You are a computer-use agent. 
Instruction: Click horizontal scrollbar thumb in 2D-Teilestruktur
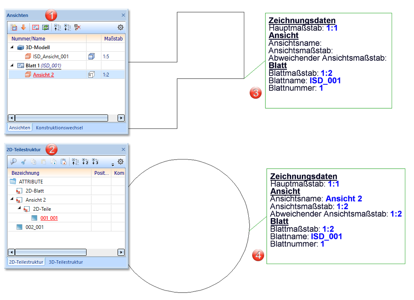pyautogui.click(x=51, y=252)
